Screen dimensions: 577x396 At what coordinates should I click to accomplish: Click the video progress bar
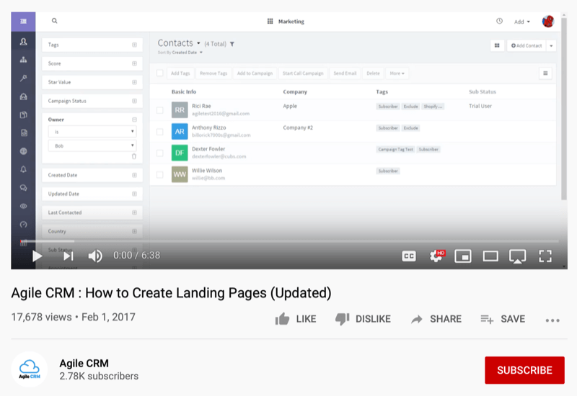click(290, 241)
